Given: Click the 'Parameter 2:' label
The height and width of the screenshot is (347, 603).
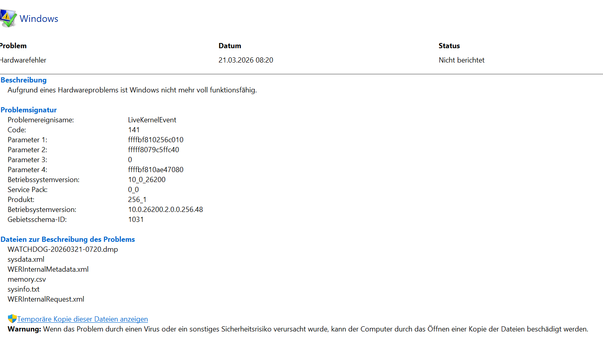Looking at the screenshot, I should pos(27,150).
